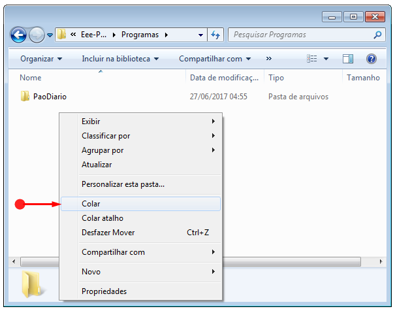Open the Classificar por submenu
This screenshot has width=395, height=311.
click(140, 136)
